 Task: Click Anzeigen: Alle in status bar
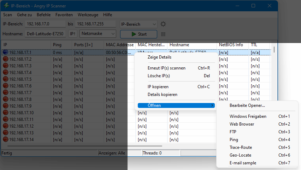click(112, 153)
